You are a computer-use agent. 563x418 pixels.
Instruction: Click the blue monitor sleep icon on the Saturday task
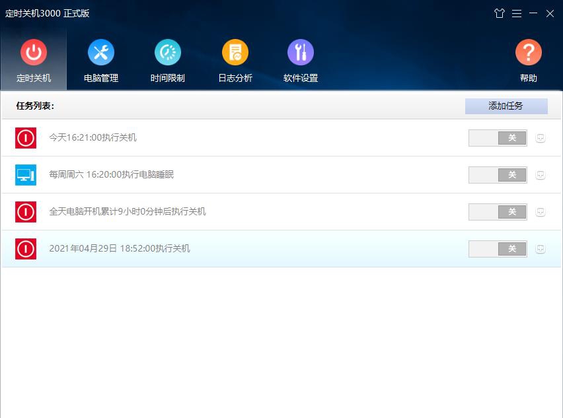coord(25,174)
